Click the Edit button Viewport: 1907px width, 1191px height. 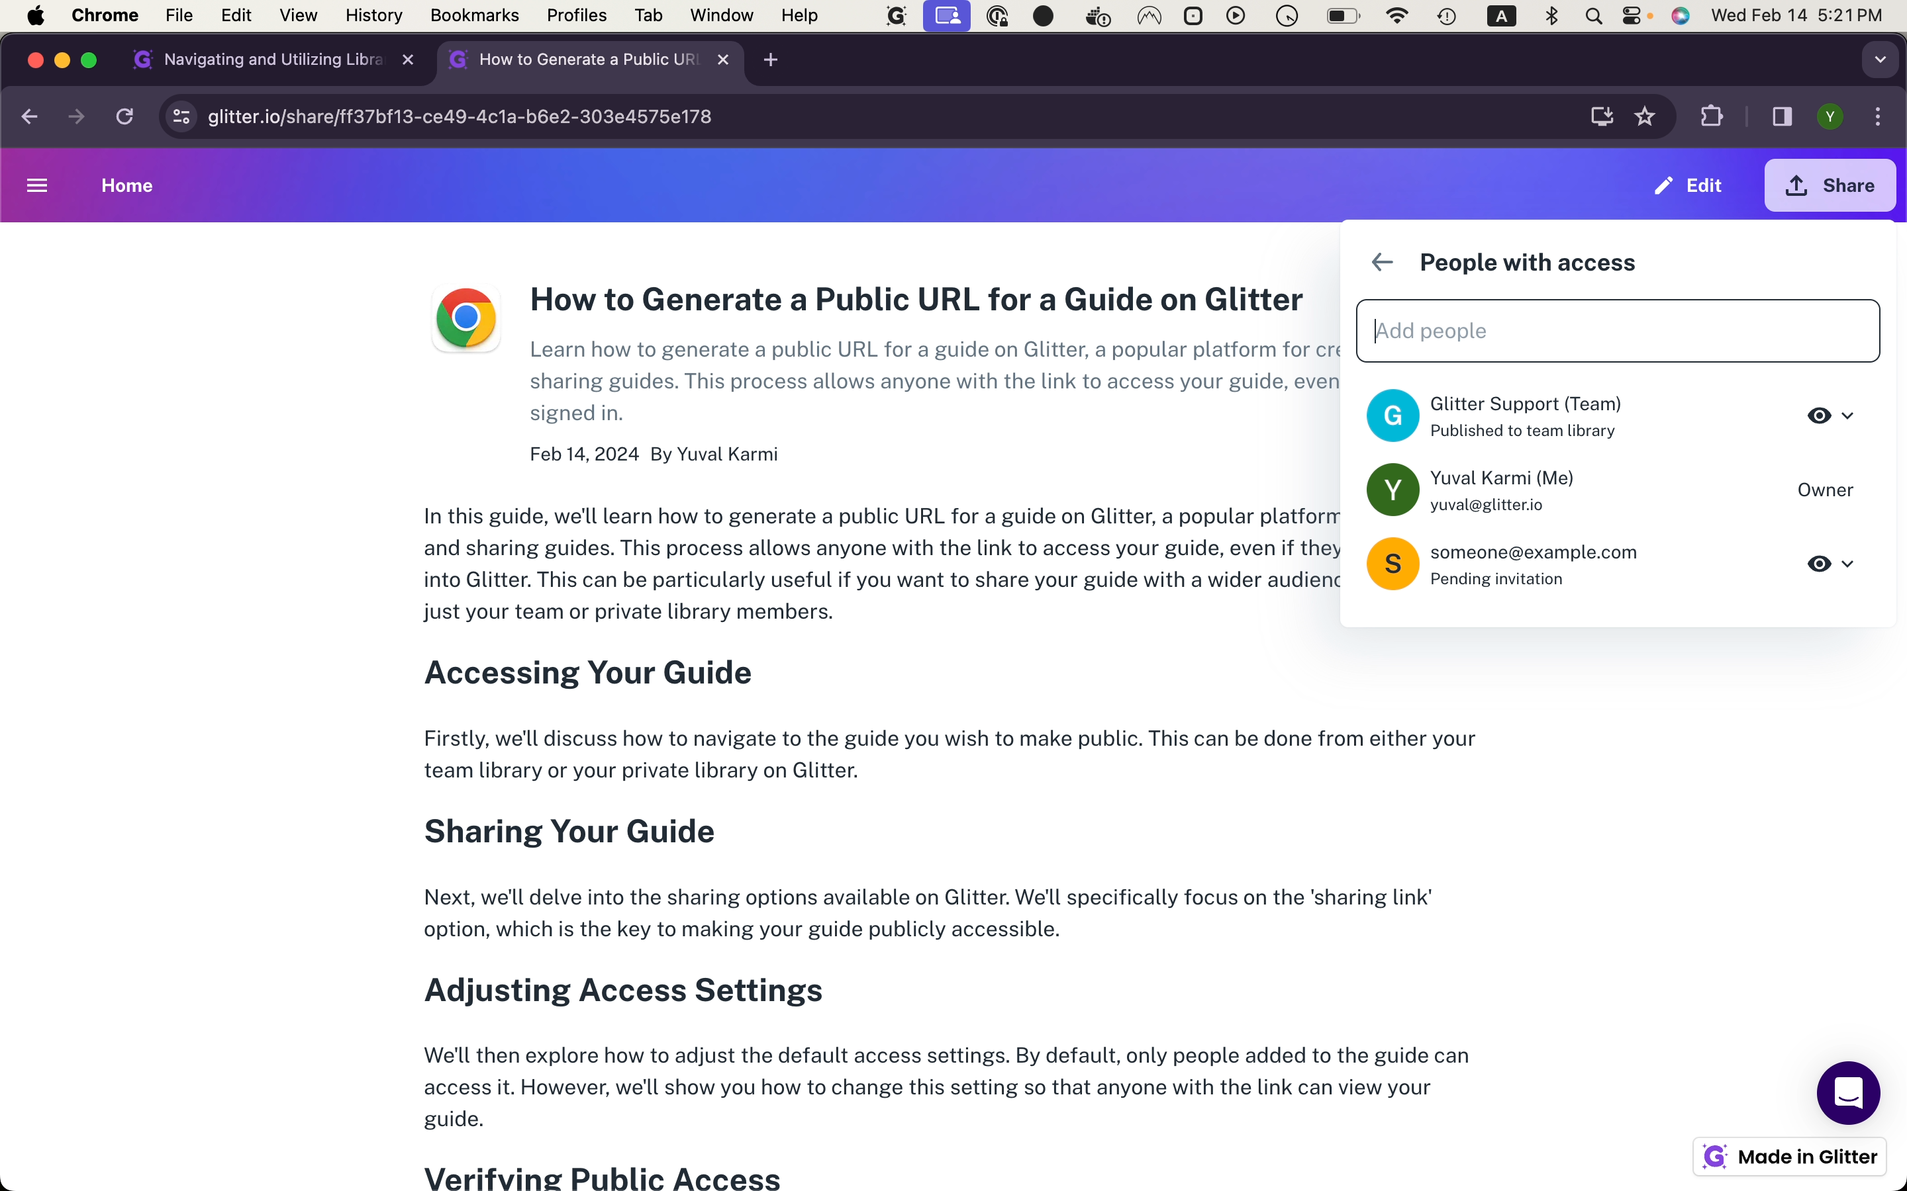pos(1688,185)
